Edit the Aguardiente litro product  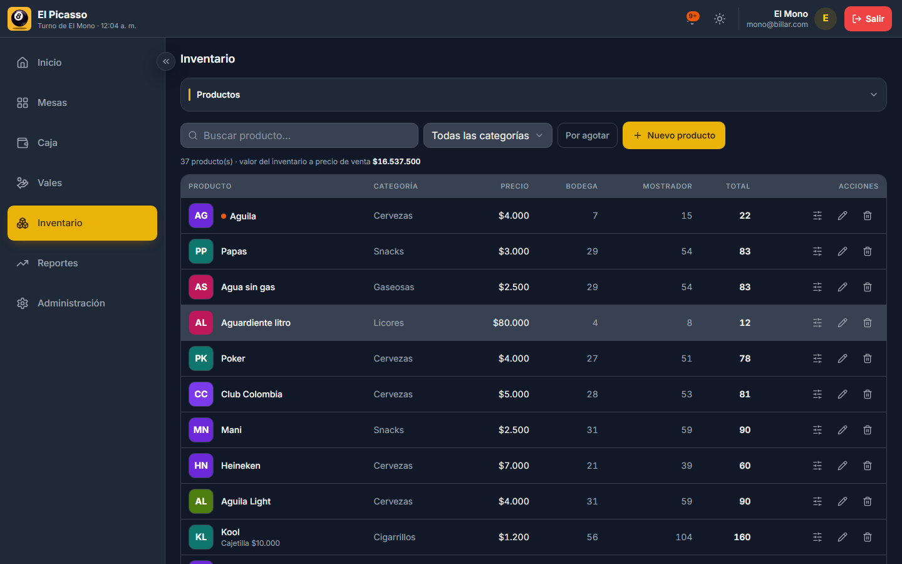842,323
